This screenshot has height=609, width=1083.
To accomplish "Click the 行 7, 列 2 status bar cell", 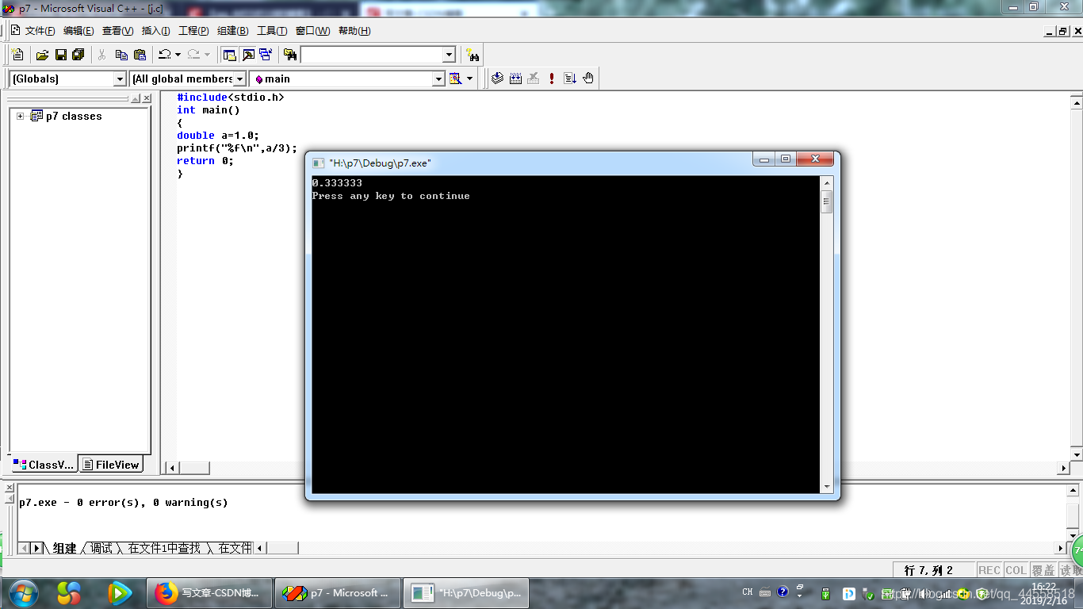I will [933, 570].
